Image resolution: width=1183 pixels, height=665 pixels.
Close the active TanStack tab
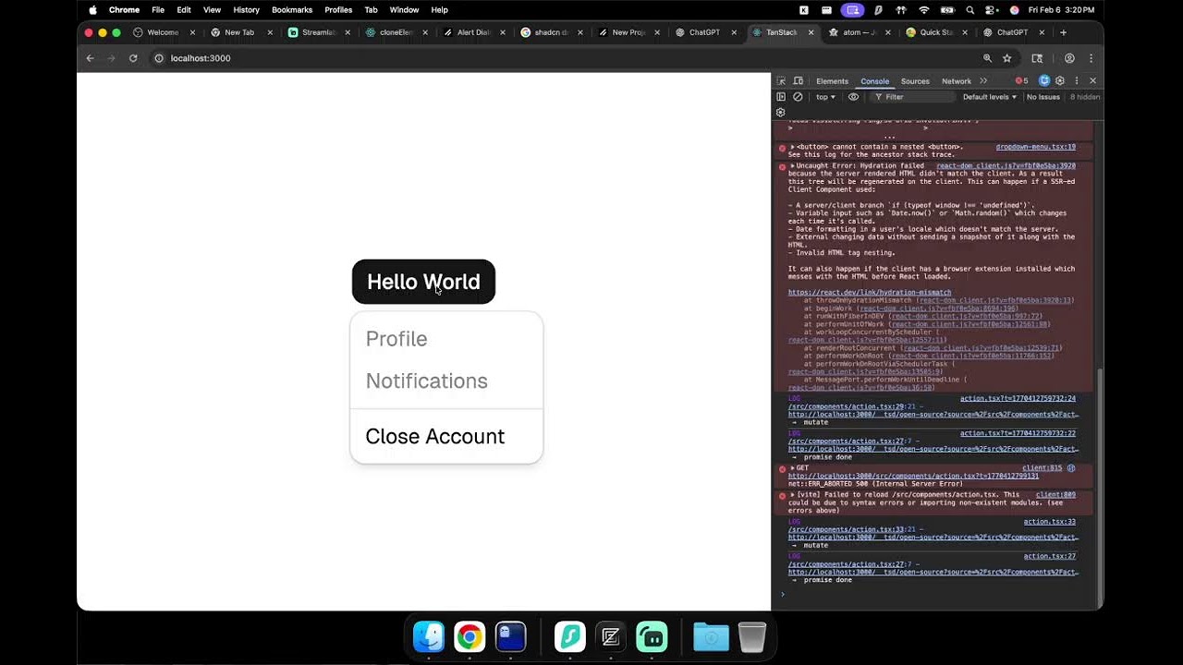tap(811, 32)
